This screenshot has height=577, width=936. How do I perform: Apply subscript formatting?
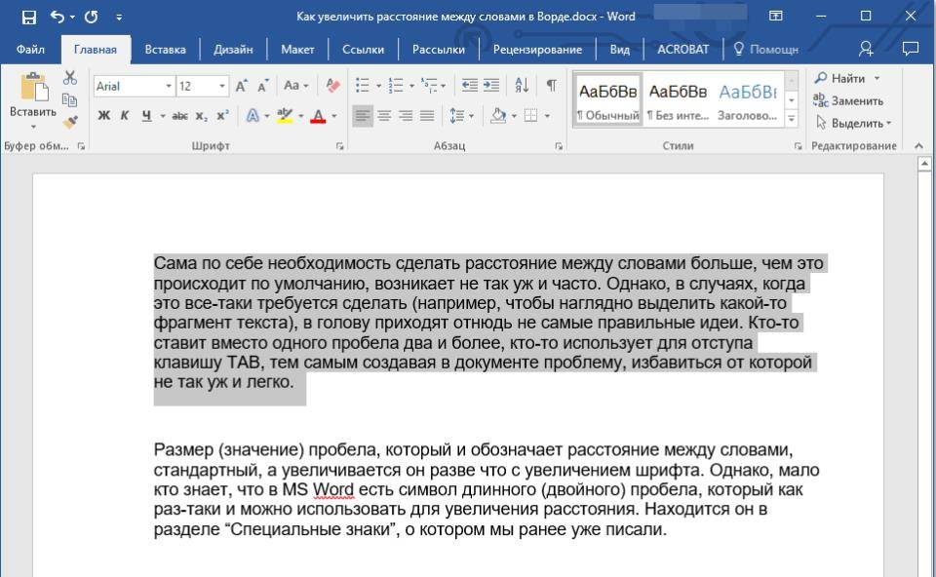pyautogui.click(x=201, y=116)
